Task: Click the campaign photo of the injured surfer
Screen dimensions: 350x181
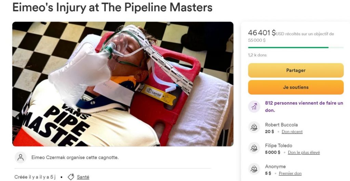Action: (123, 84)
